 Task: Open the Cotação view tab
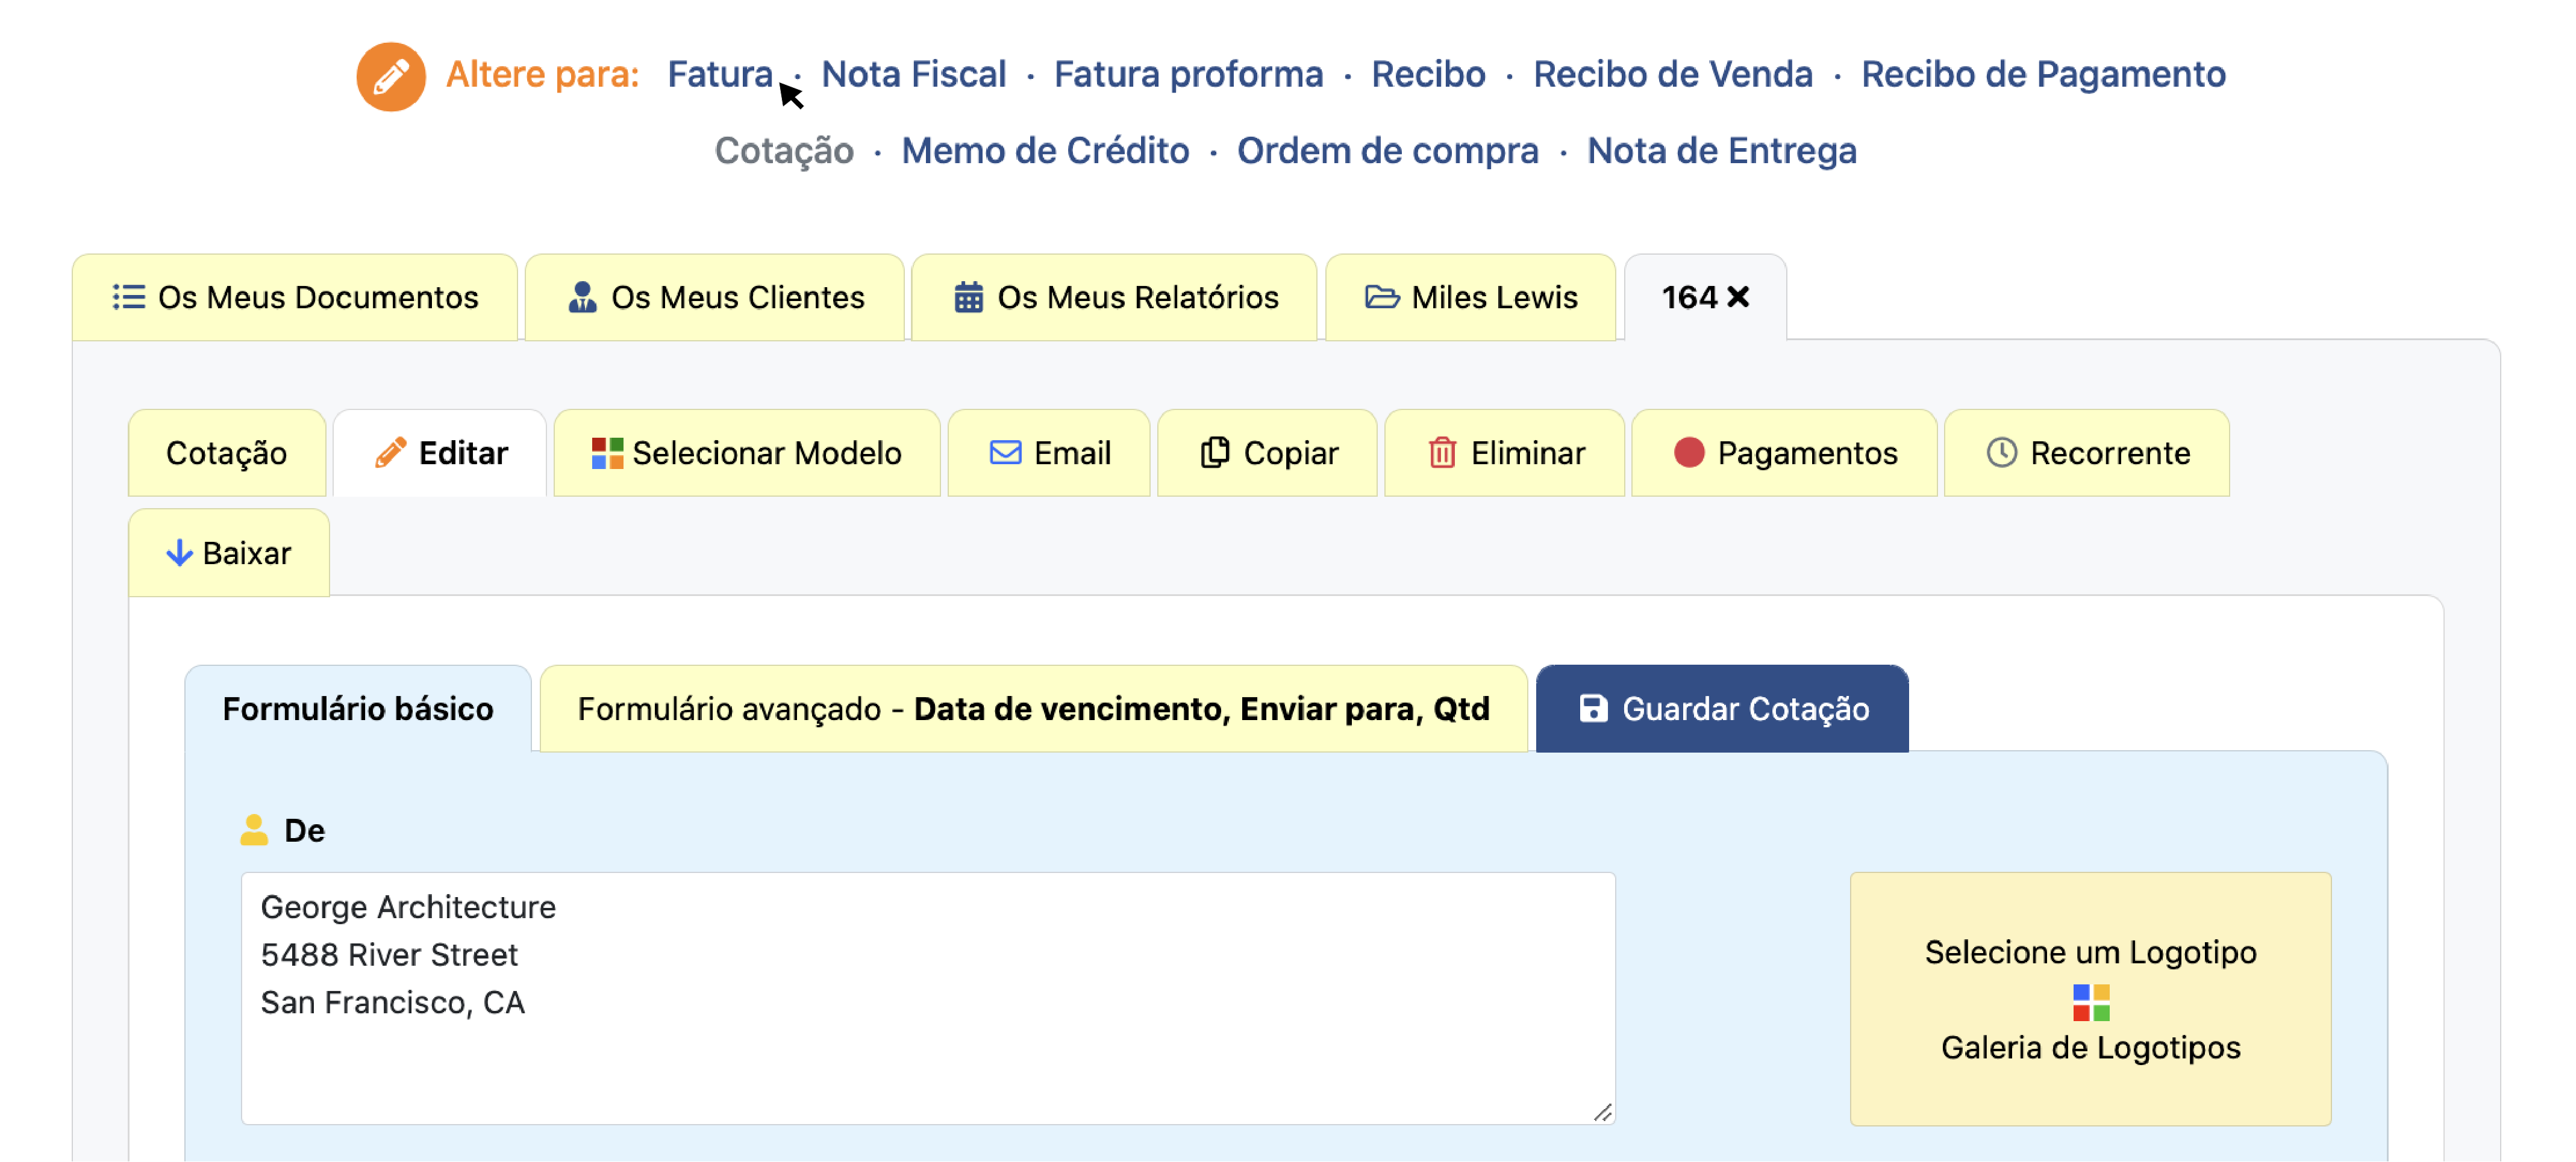227,453
